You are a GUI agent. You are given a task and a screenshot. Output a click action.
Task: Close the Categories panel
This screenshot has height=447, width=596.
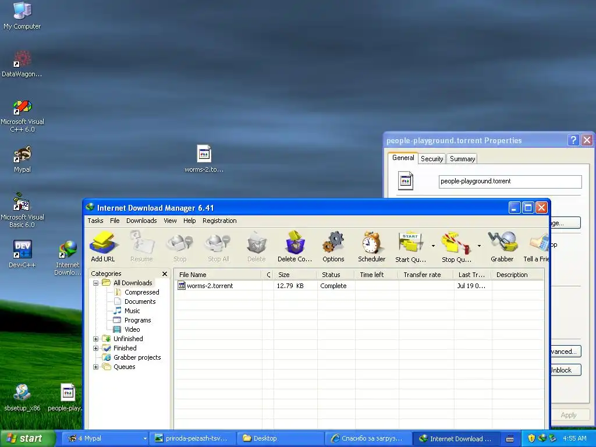[165, 274]
